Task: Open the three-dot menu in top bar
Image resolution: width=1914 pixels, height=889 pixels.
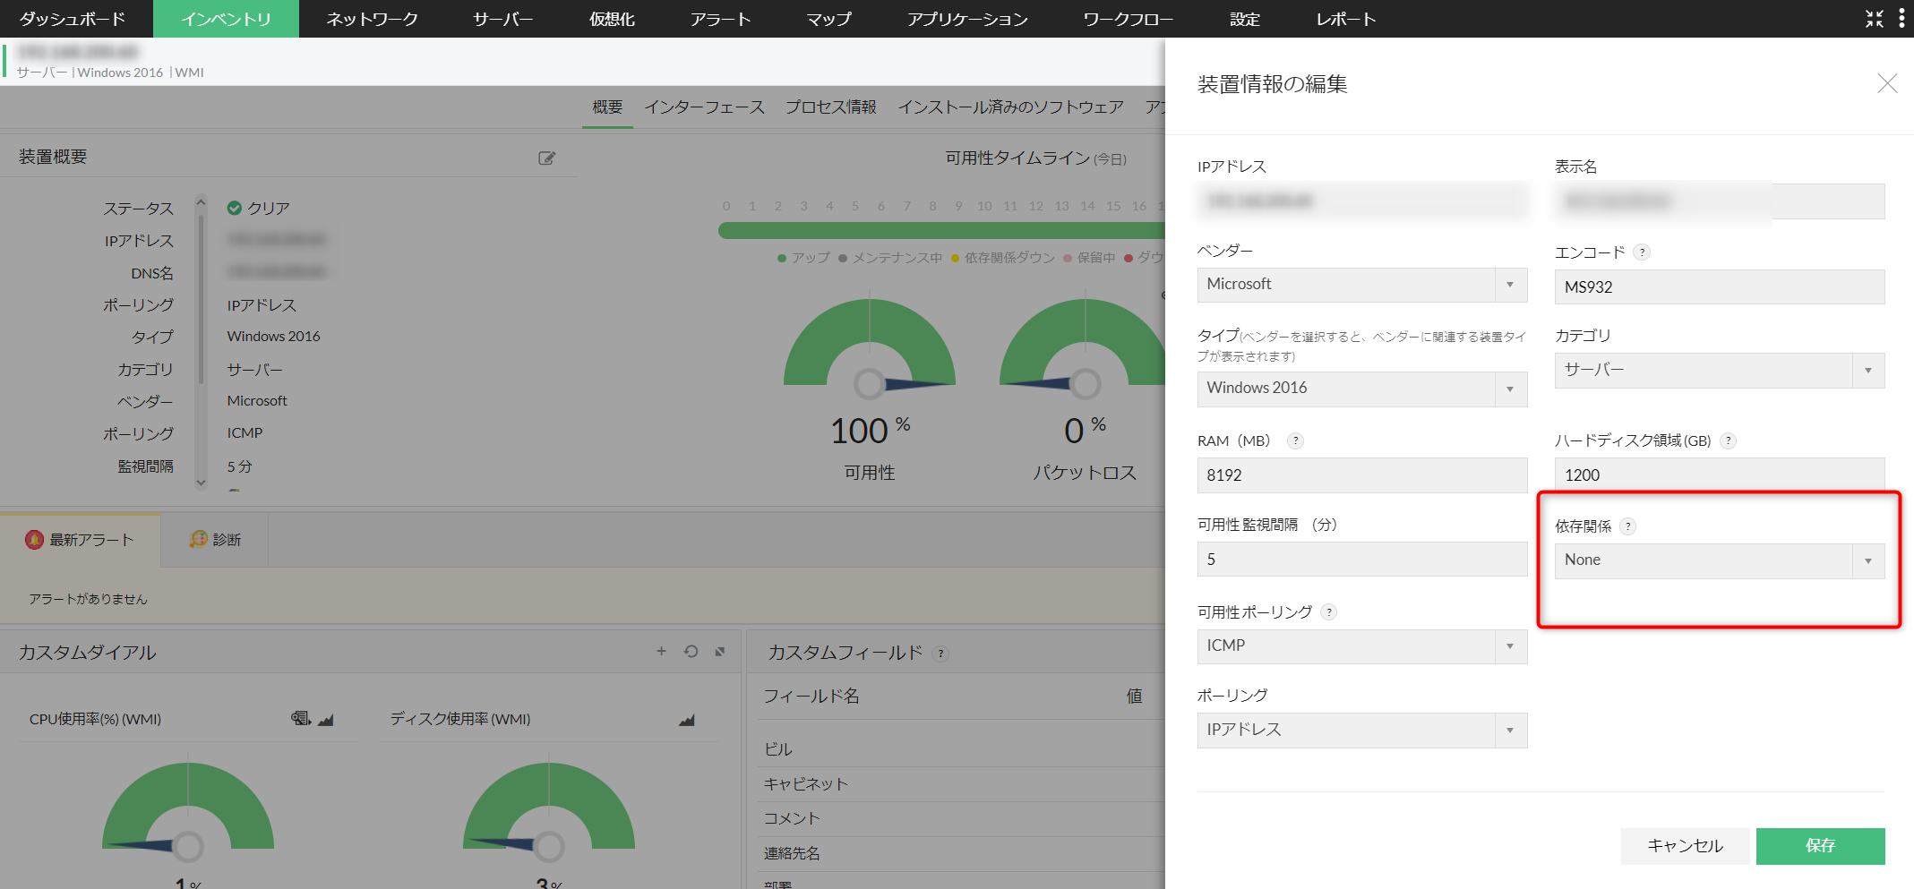Action: coord(1901,19)
